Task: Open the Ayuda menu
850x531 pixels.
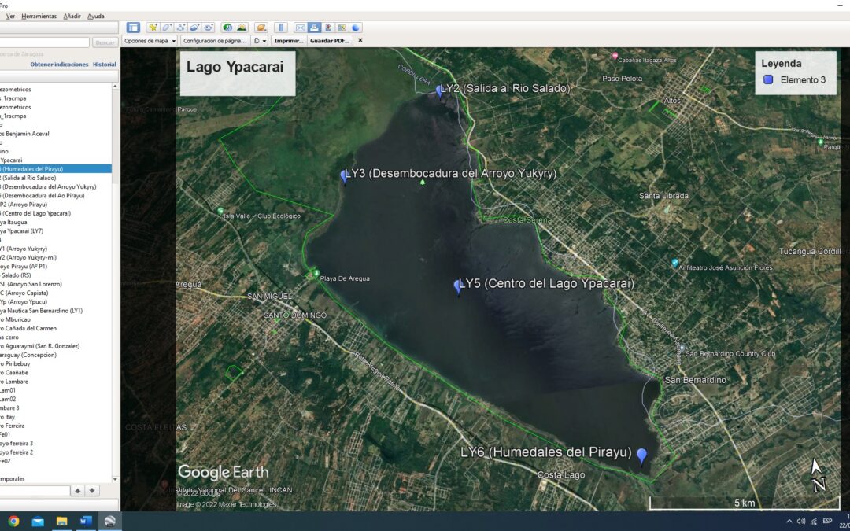Action: [x=96, y=17]
